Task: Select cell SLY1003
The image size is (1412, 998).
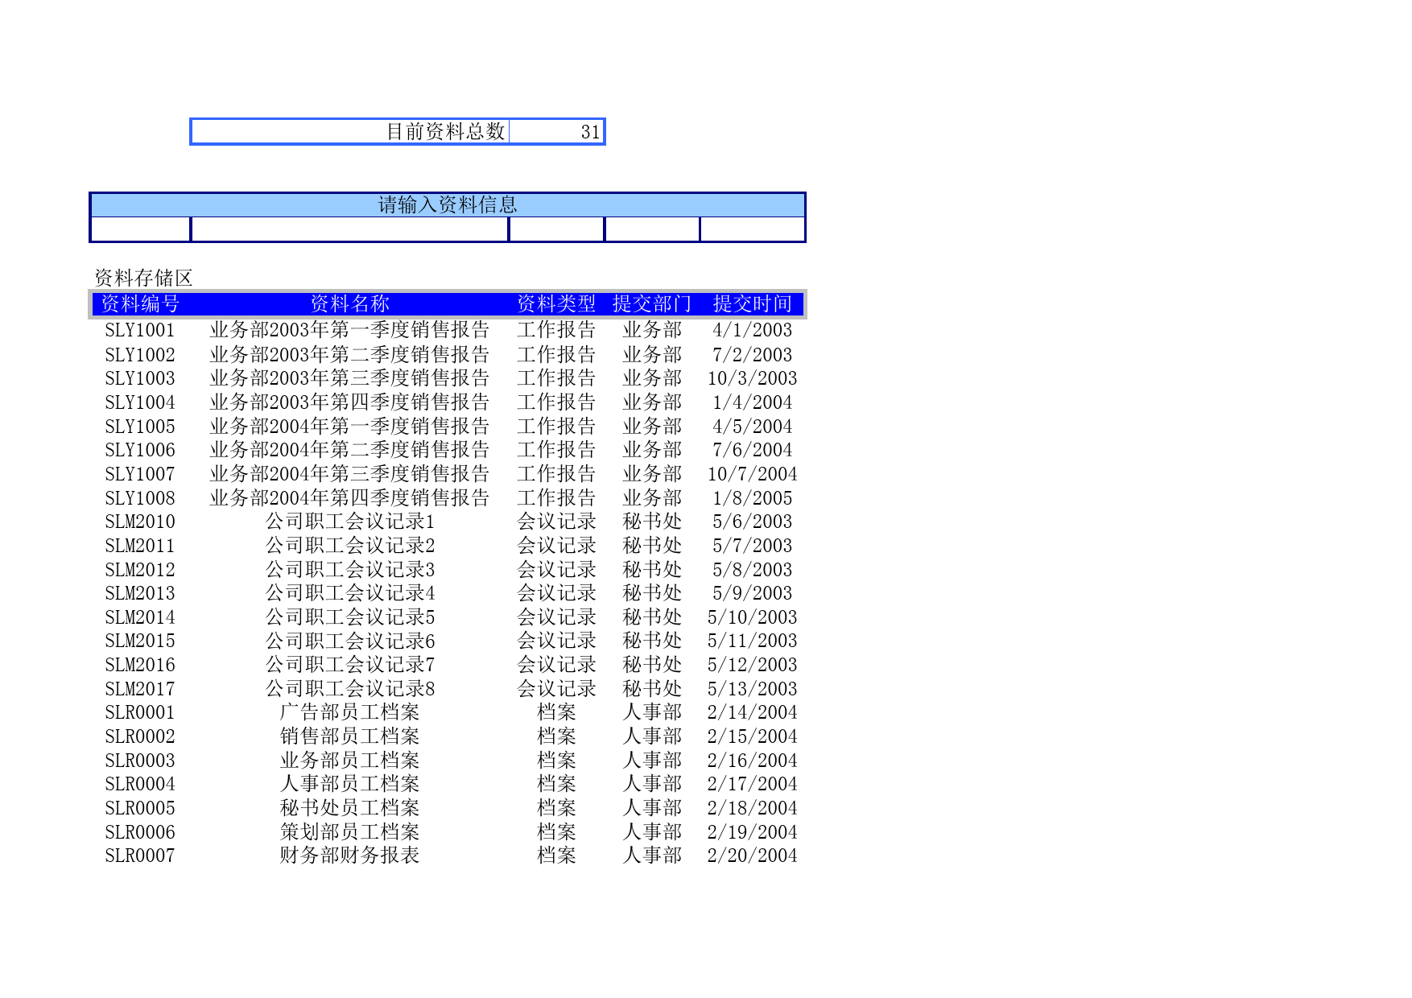Action: (x=140, y=378)
